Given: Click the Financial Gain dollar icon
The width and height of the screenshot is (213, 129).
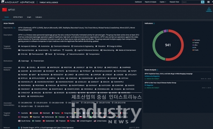Looking at the screenshot, I should pos(32,61).
